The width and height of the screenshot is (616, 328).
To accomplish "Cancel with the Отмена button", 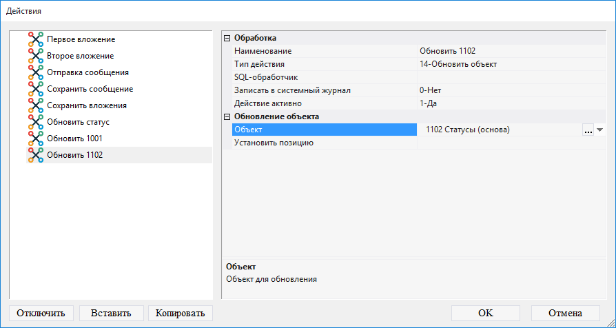I will pos(565,313).
